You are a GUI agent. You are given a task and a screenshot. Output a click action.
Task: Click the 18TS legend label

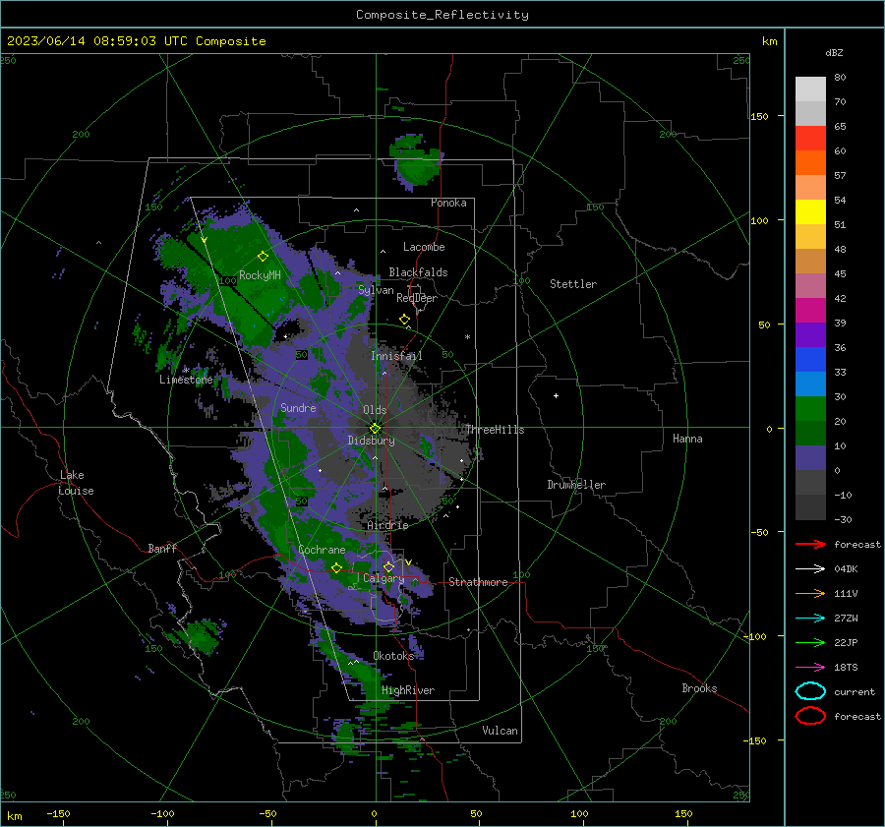pyautogui.click(x=846, y=668)
